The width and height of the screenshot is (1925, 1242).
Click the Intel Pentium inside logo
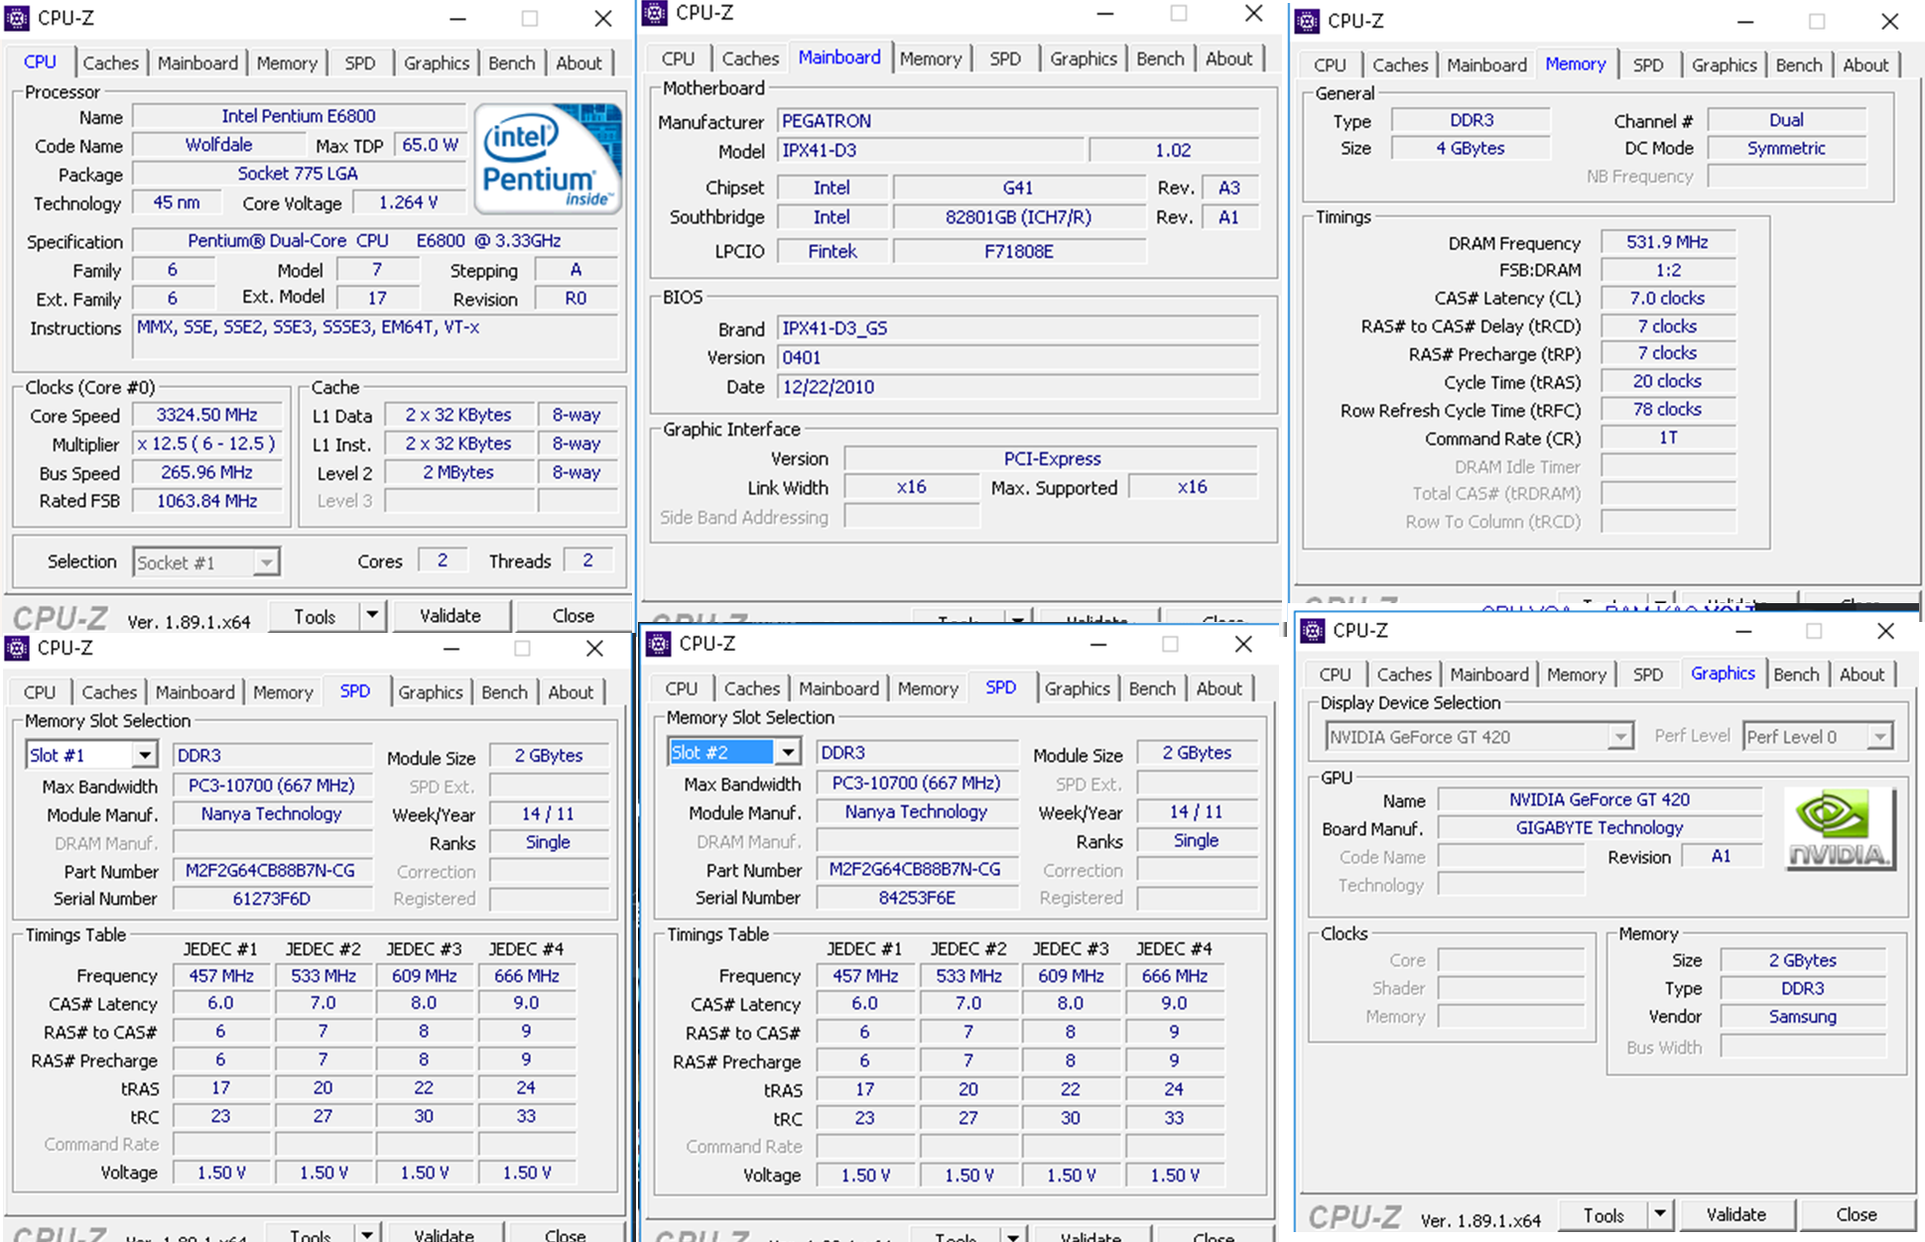(x=549, y=158)
